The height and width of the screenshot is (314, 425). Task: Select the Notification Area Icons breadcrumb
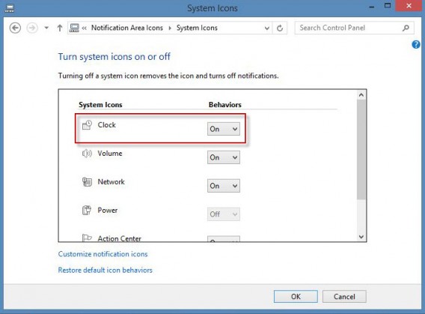[127, 28]
